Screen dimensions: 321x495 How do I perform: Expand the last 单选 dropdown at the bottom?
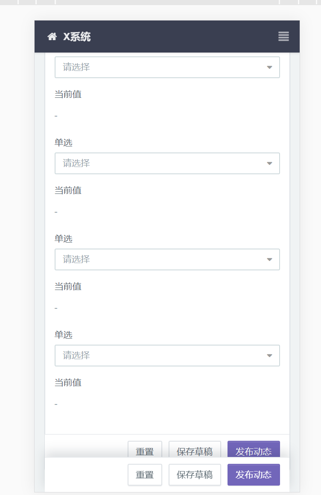click(166, 355)
